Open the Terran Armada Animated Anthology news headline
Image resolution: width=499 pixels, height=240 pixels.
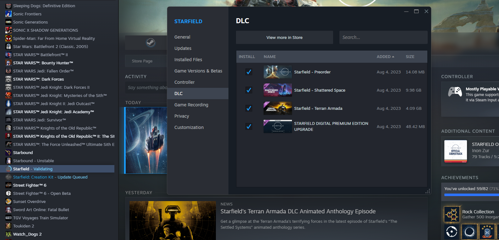[x=298, y=211]
